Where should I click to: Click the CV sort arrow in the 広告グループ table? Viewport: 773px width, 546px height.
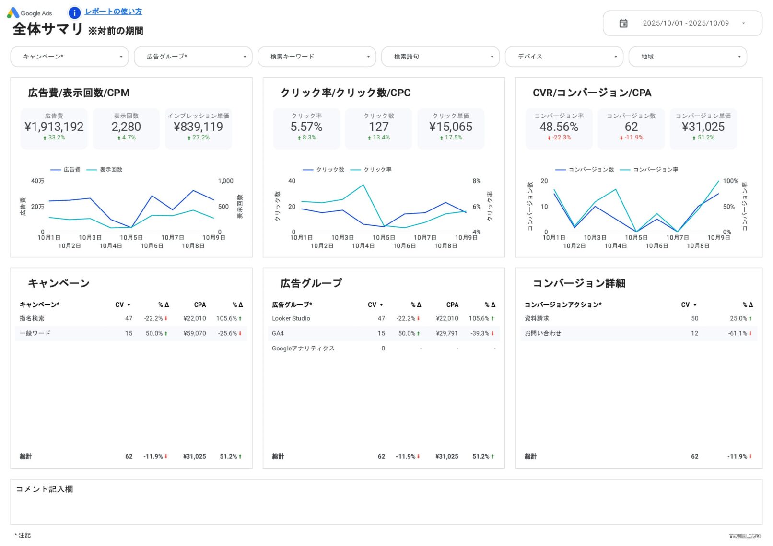coord(382,305)
